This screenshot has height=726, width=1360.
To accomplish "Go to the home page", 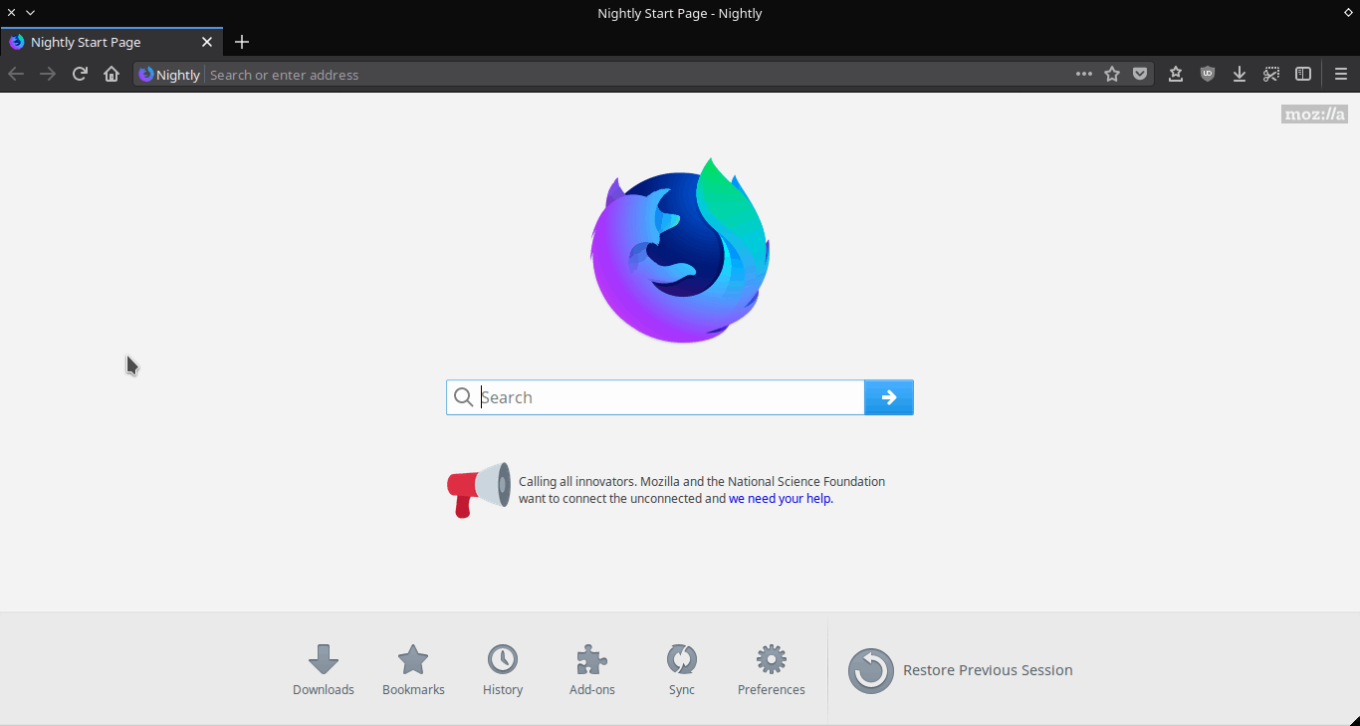I will (112, 74).
